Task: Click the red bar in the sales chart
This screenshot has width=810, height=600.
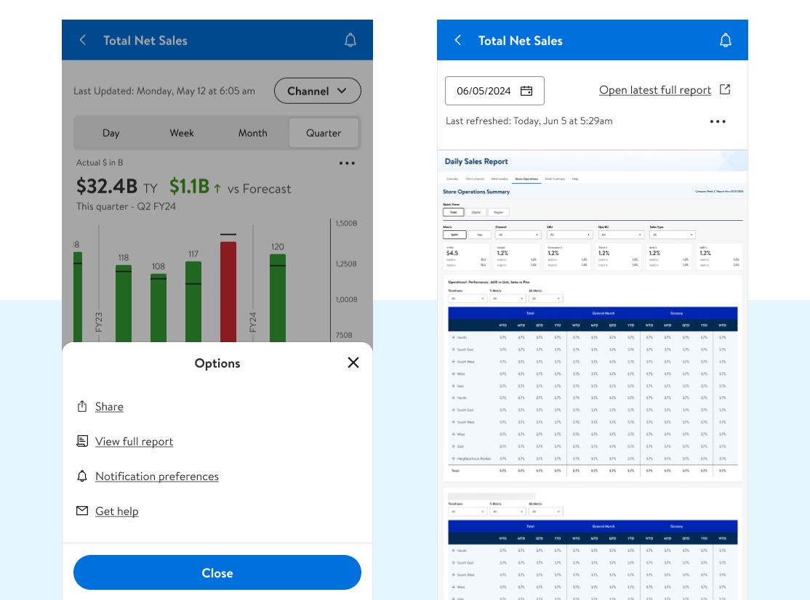Action: coord(228,291)
